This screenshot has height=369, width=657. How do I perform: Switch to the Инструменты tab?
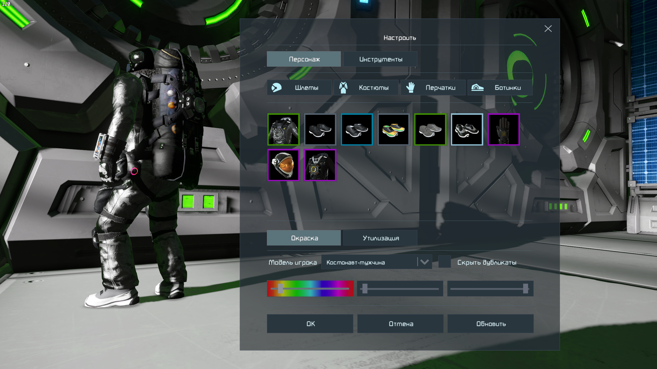380,59
